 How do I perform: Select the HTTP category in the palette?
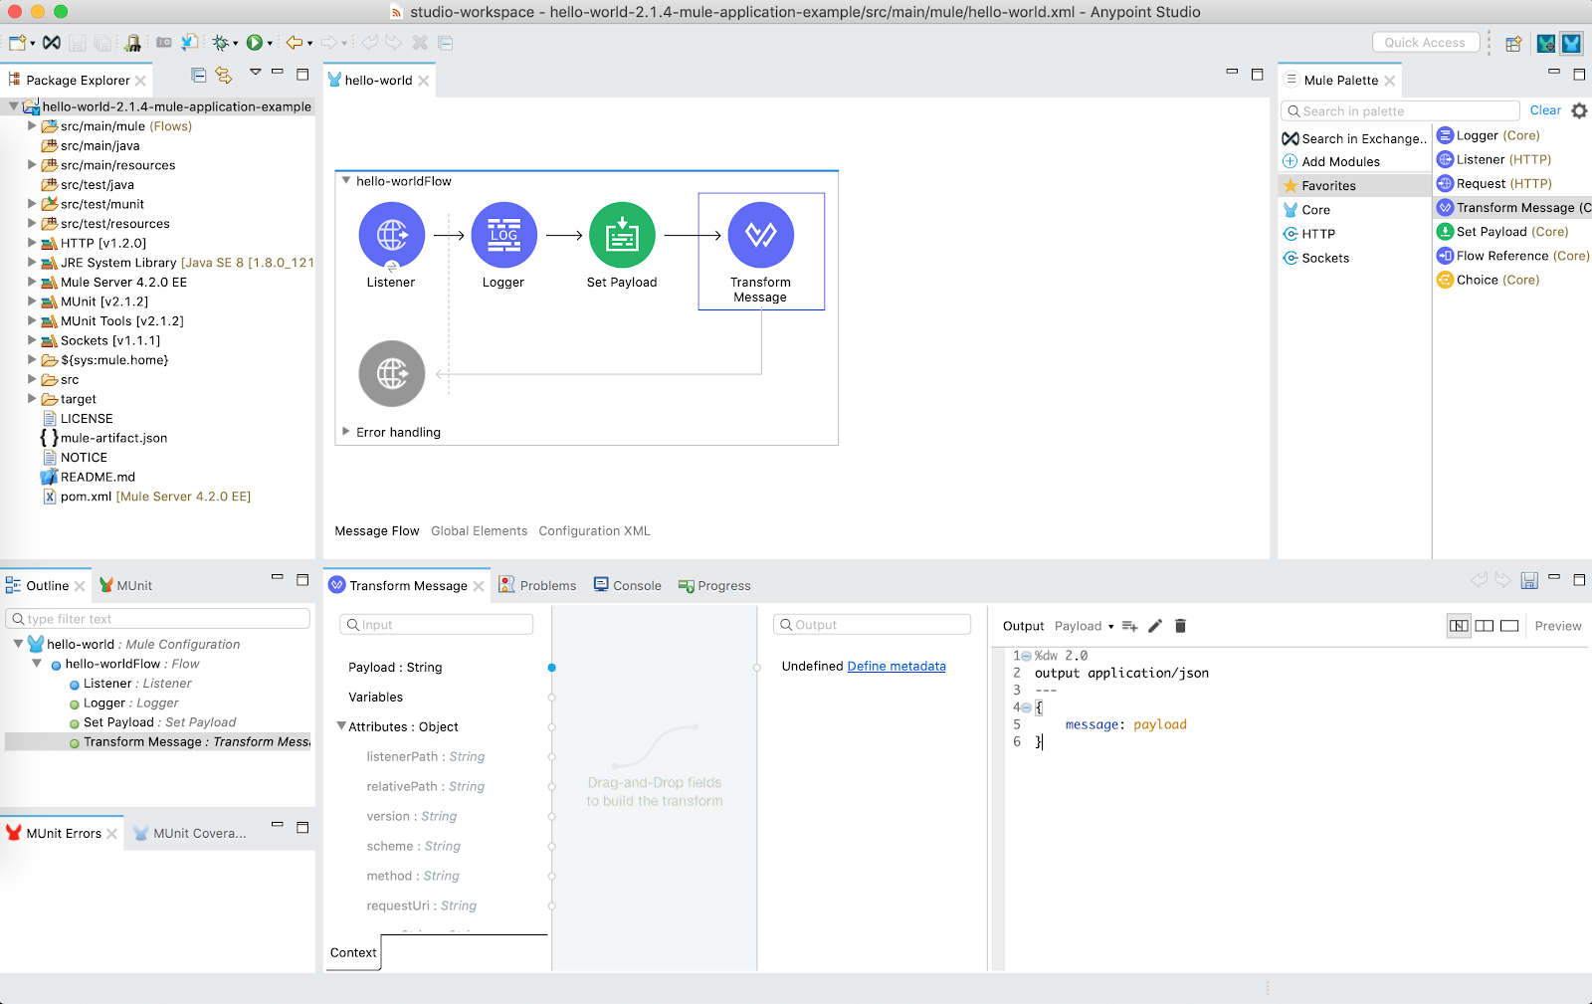coord(1309,234)
